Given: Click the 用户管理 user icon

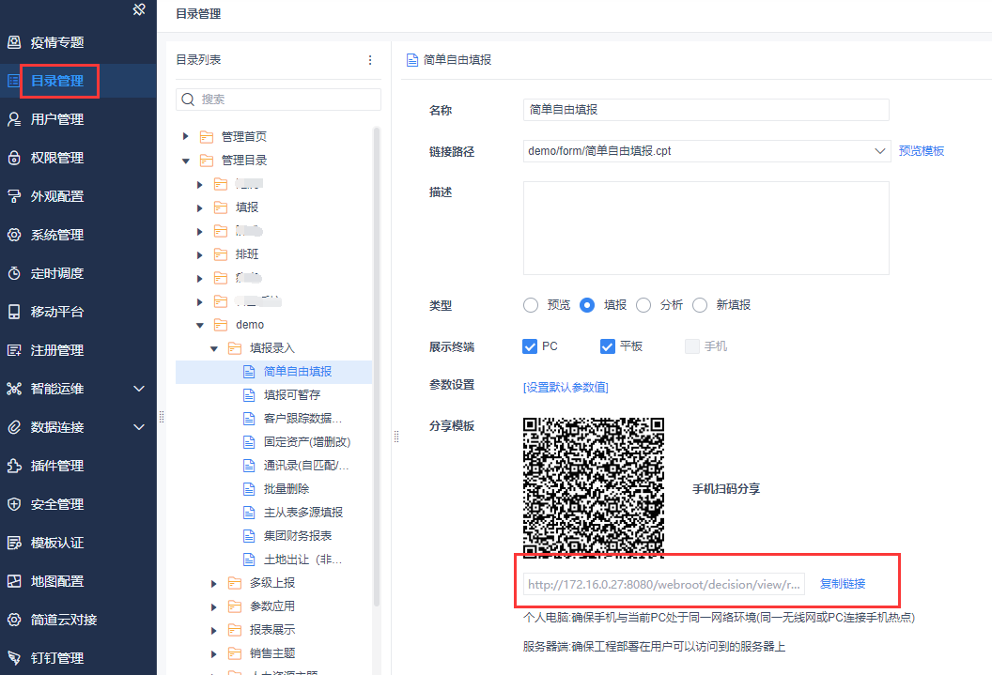Looking at the screenshot, I should [14, 119].
